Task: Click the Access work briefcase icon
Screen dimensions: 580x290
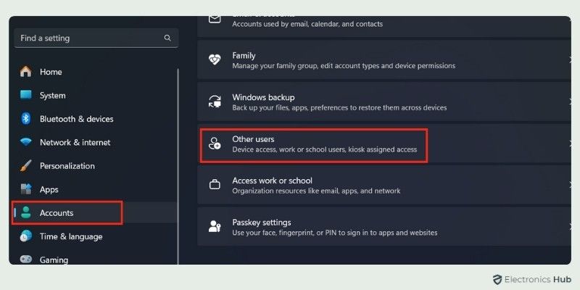Action: (x=215, y=185)
